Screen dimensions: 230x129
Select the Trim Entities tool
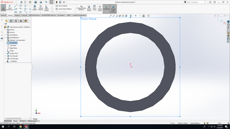point(35,8)
